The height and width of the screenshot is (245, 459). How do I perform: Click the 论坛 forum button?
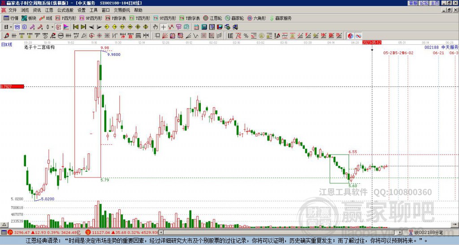click(x=424, y=3)
